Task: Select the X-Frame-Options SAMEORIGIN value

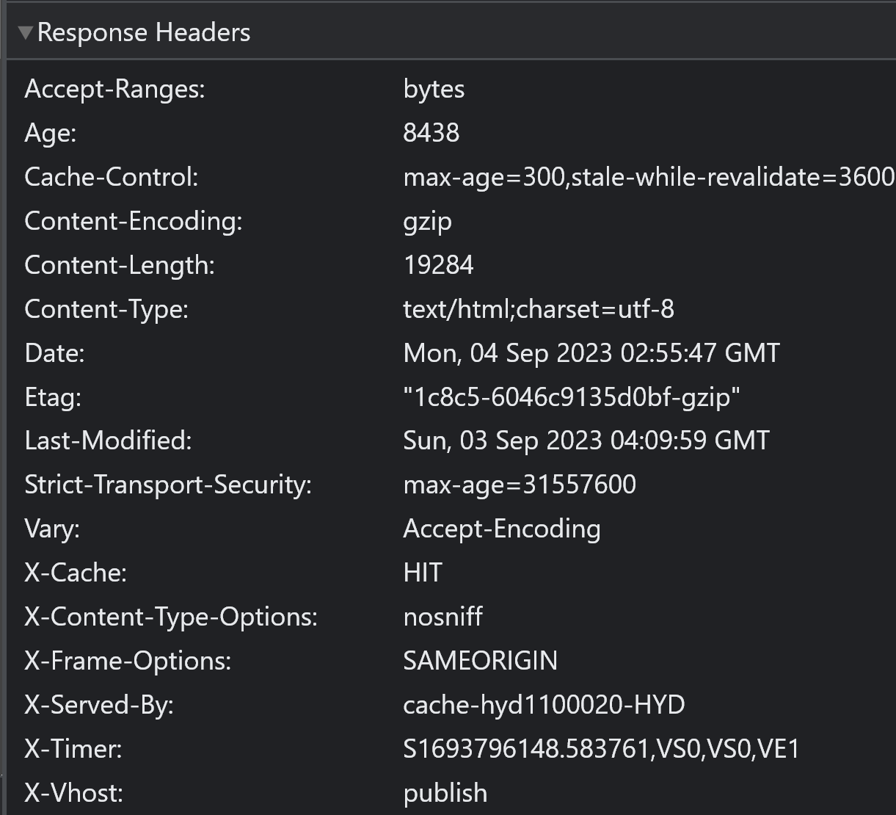Action: [x=480, y=661]
